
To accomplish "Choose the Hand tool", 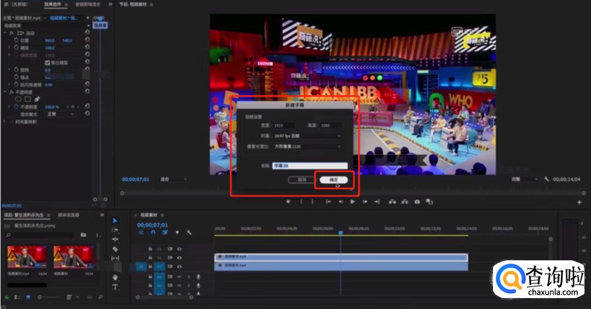I will (115, 277).
